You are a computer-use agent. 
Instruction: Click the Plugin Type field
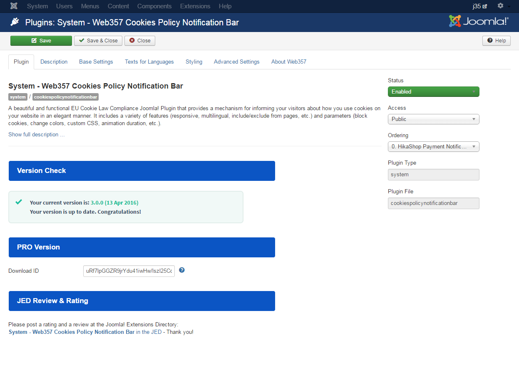[x=434, y=175]
